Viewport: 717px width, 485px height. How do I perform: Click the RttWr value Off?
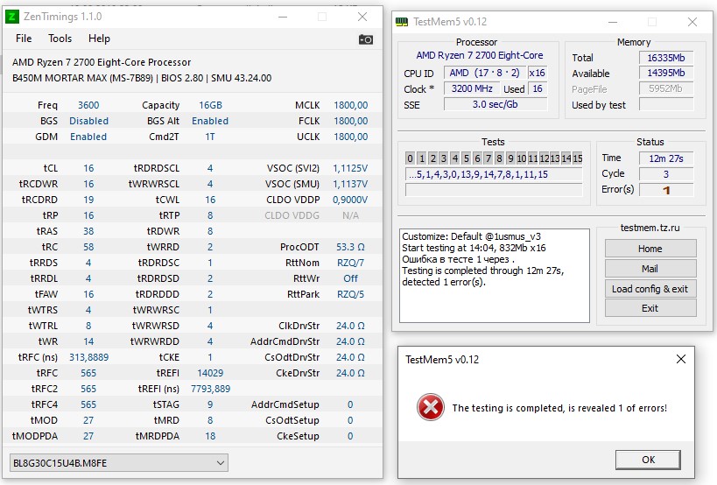coord(350,278)
